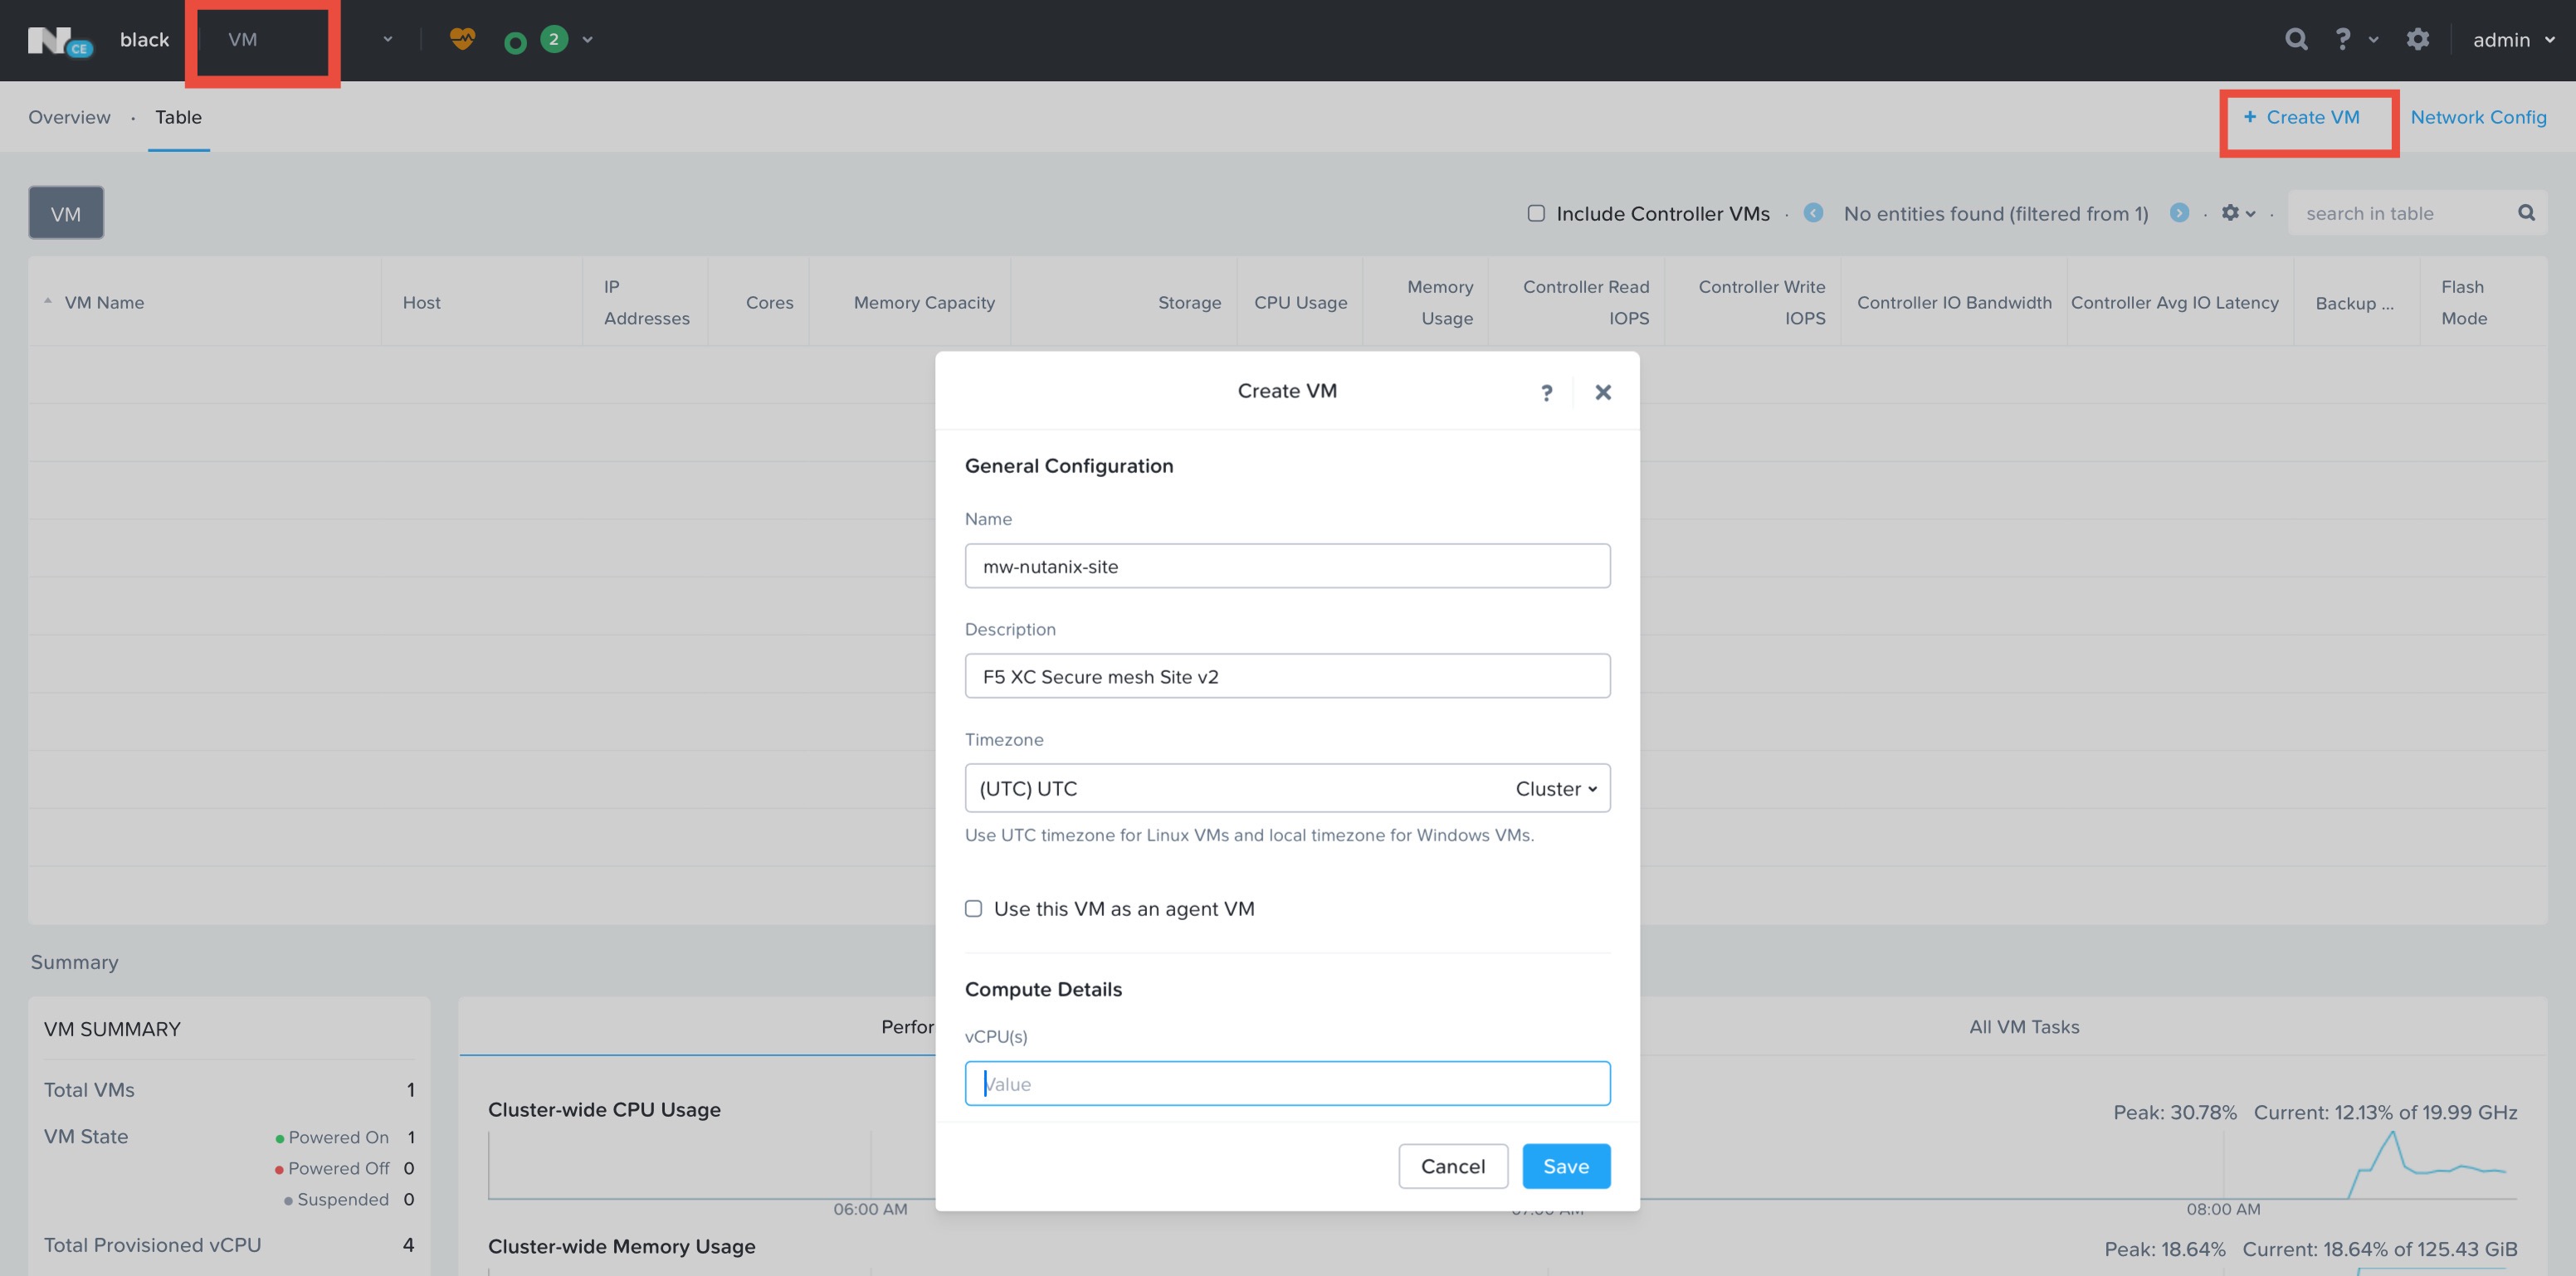Open the VM view dropdown menu
Screen dimensions: 2576x1276
pyautogui.click(x=388, y=39)
